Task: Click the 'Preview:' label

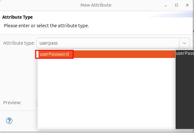Action: 12,103
